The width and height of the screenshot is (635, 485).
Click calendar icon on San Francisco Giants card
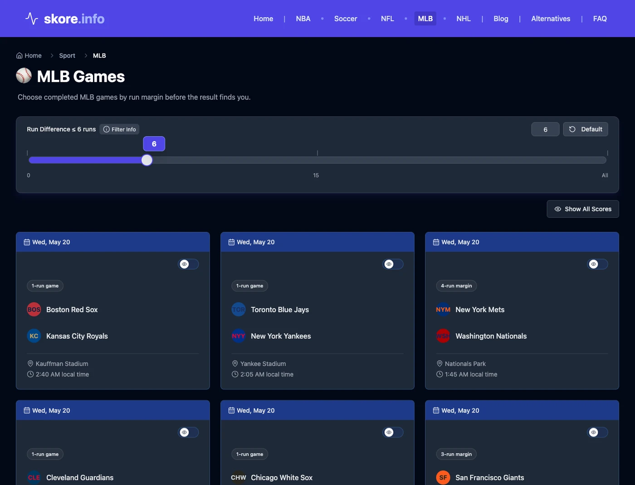[x=436, y=411]
